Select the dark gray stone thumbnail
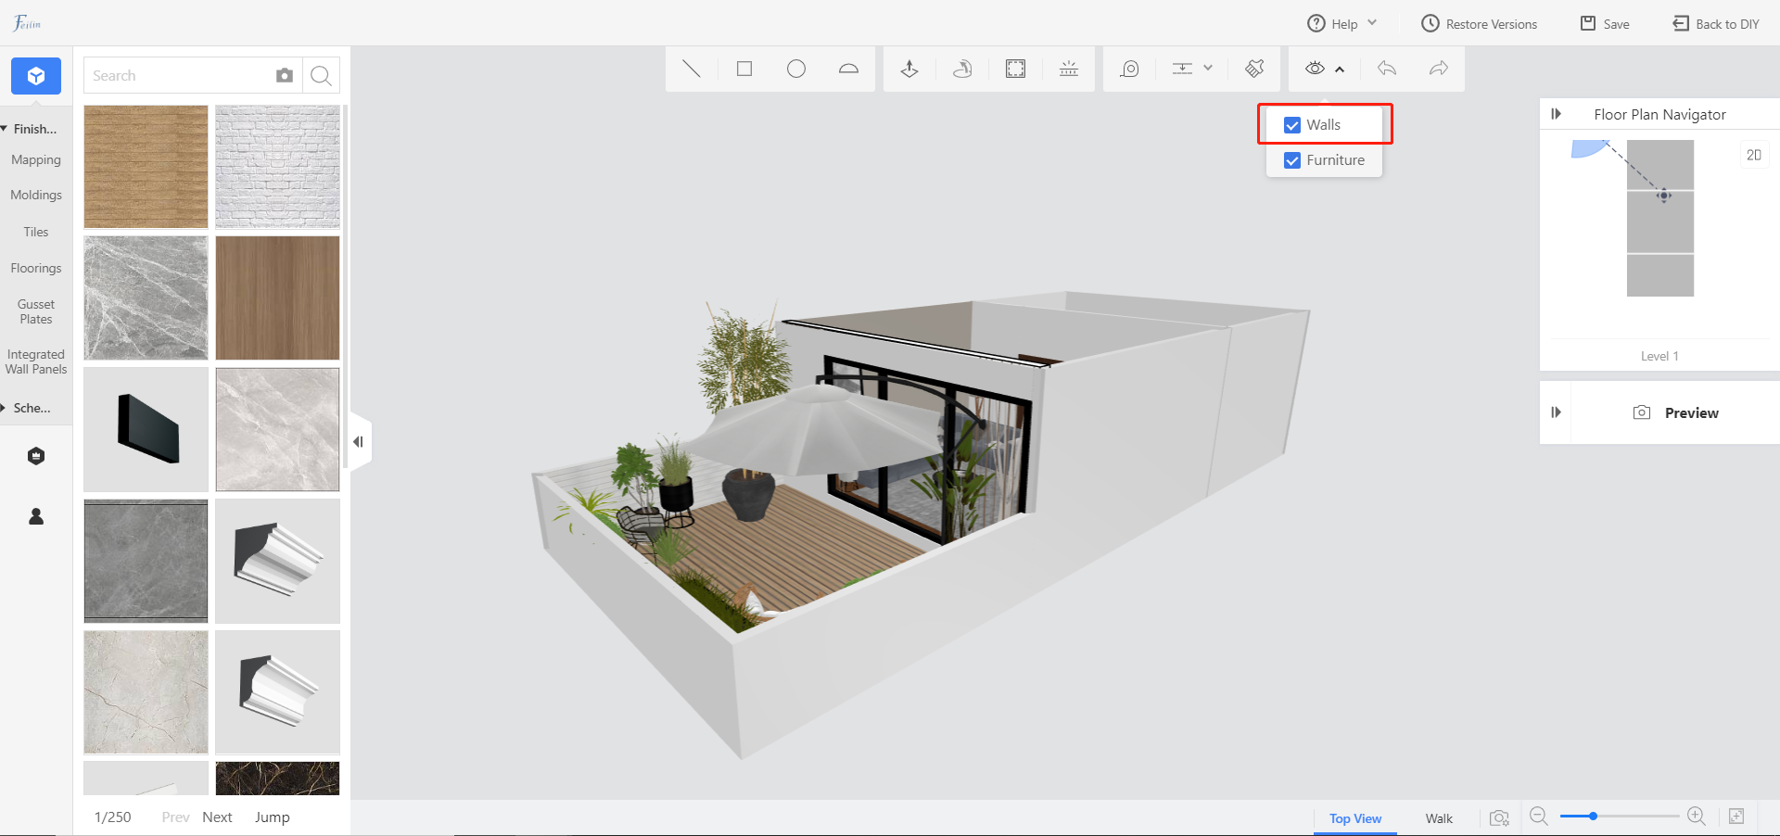The image size is (1780, 836). [x=146, y=561]
